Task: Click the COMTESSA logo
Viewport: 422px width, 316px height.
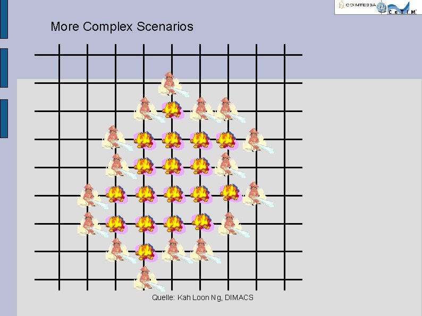Action: [x=357, y=5]
